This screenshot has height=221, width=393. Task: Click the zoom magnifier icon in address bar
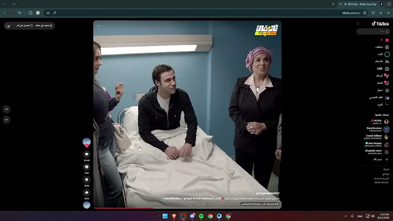pyautogui.click(x=55, y=13)
